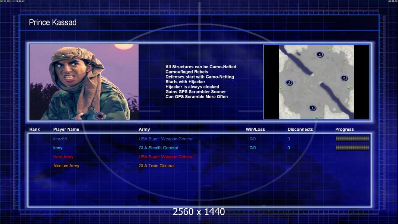This screenshot has height=224, width=398.
Task: Click the Disconnects column header
Action: pyautogui.click(x=300, y=130)
